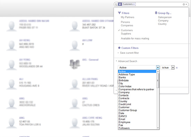Select Customer in field list

click(137, 107)
